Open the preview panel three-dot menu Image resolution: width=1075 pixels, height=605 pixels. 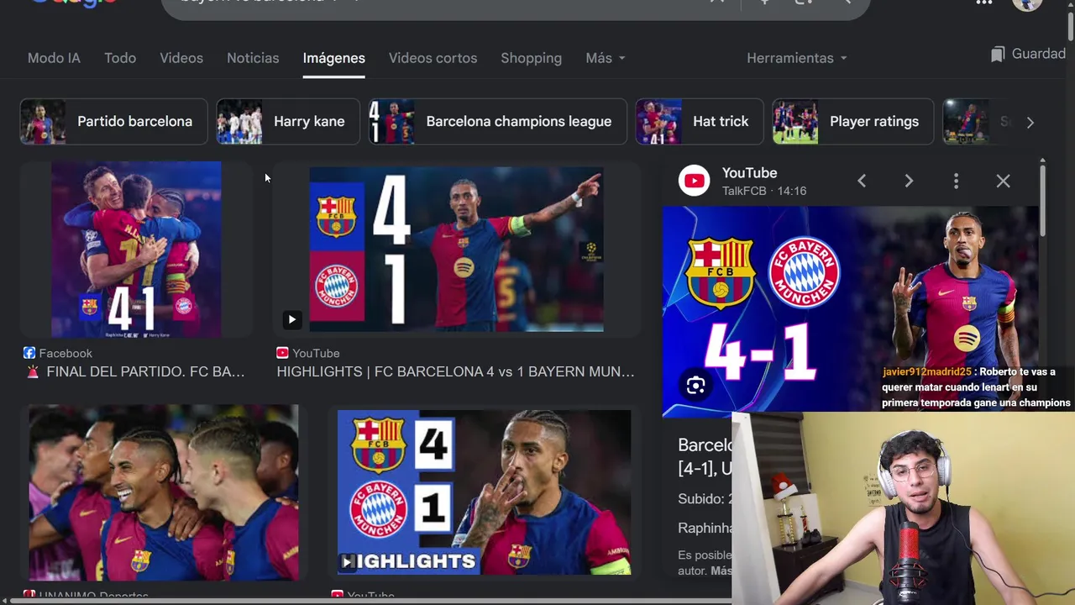point(956,181)
